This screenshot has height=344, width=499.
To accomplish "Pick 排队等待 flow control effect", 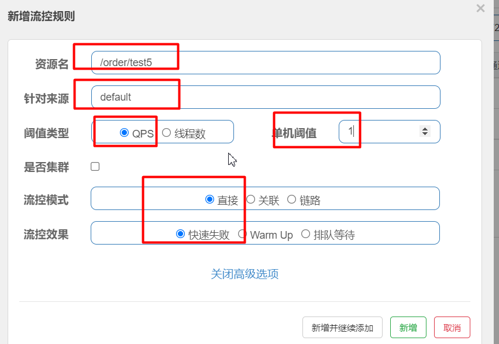I will tap(305, 234).
